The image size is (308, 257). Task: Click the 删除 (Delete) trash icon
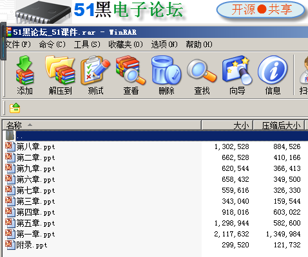[166, 75]
